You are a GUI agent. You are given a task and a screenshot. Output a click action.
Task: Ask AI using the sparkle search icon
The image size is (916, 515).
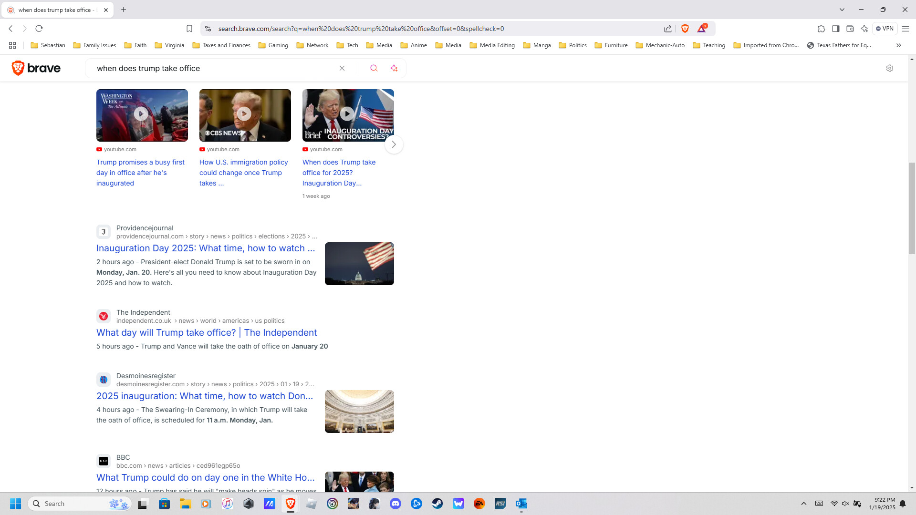(x=394, y=68)
